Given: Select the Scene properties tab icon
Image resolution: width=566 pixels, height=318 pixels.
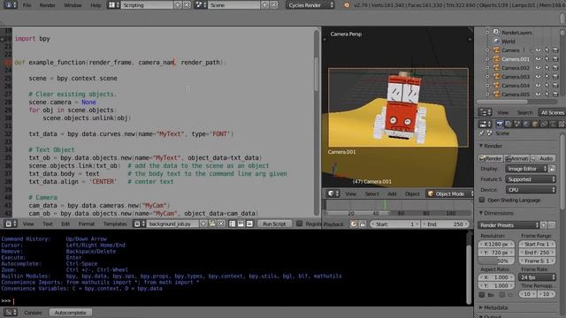Looking at the screenshot, I should (x=517, y=124).
